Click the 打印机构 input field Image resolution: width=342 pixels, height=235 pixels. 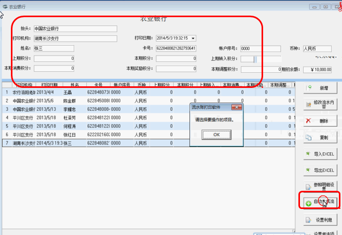point(75,38)
